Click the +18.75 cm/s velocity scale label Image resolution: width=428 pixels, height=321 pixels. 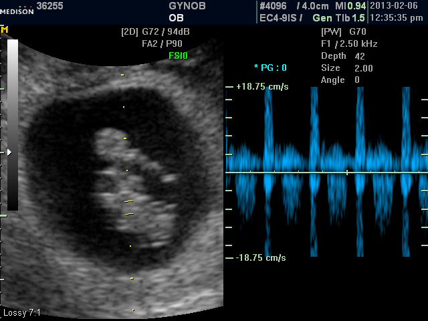click(x=261, y=87)
